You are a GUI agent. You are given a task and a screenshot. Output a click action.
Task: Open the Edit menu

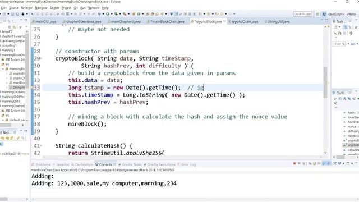pos(4,8)
